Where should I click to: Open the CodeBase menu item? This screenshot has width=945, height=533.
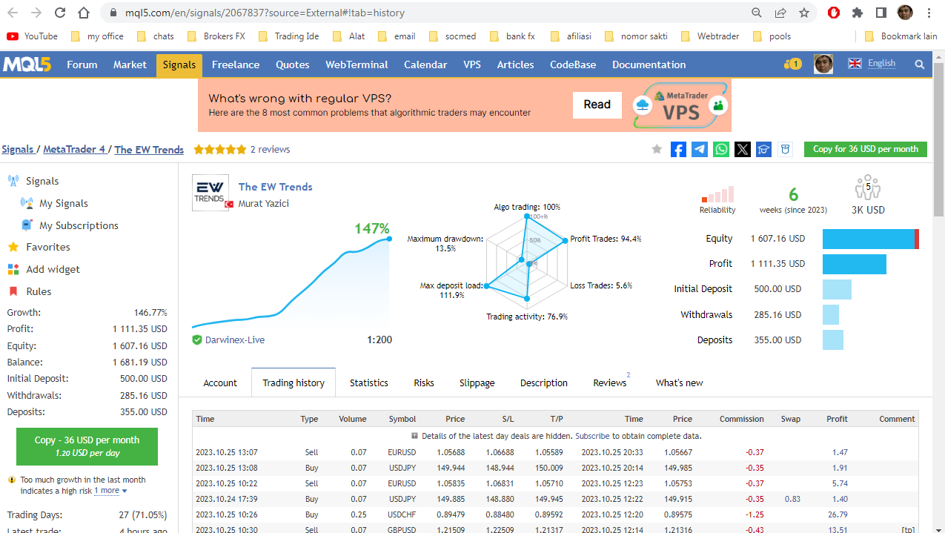click(x=573, y=64)
